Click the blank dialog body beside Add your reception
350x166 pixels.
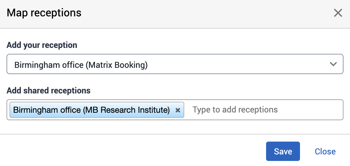pos(208,45)
